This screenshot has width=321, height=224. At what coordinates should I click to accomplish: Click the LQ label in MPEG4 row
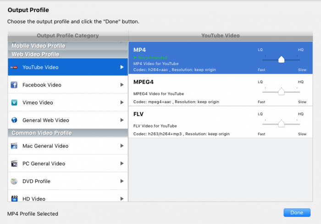[x=260, y=82]
